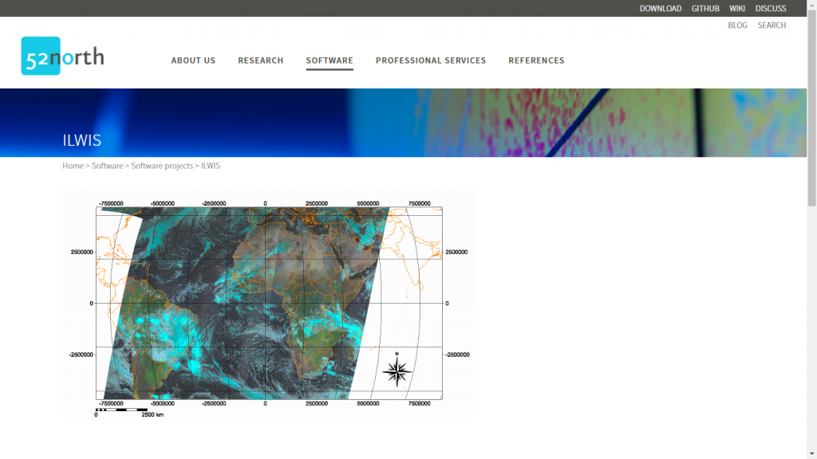Click the compass rose on the map
The image size is (817, 459).
[397, 370]
